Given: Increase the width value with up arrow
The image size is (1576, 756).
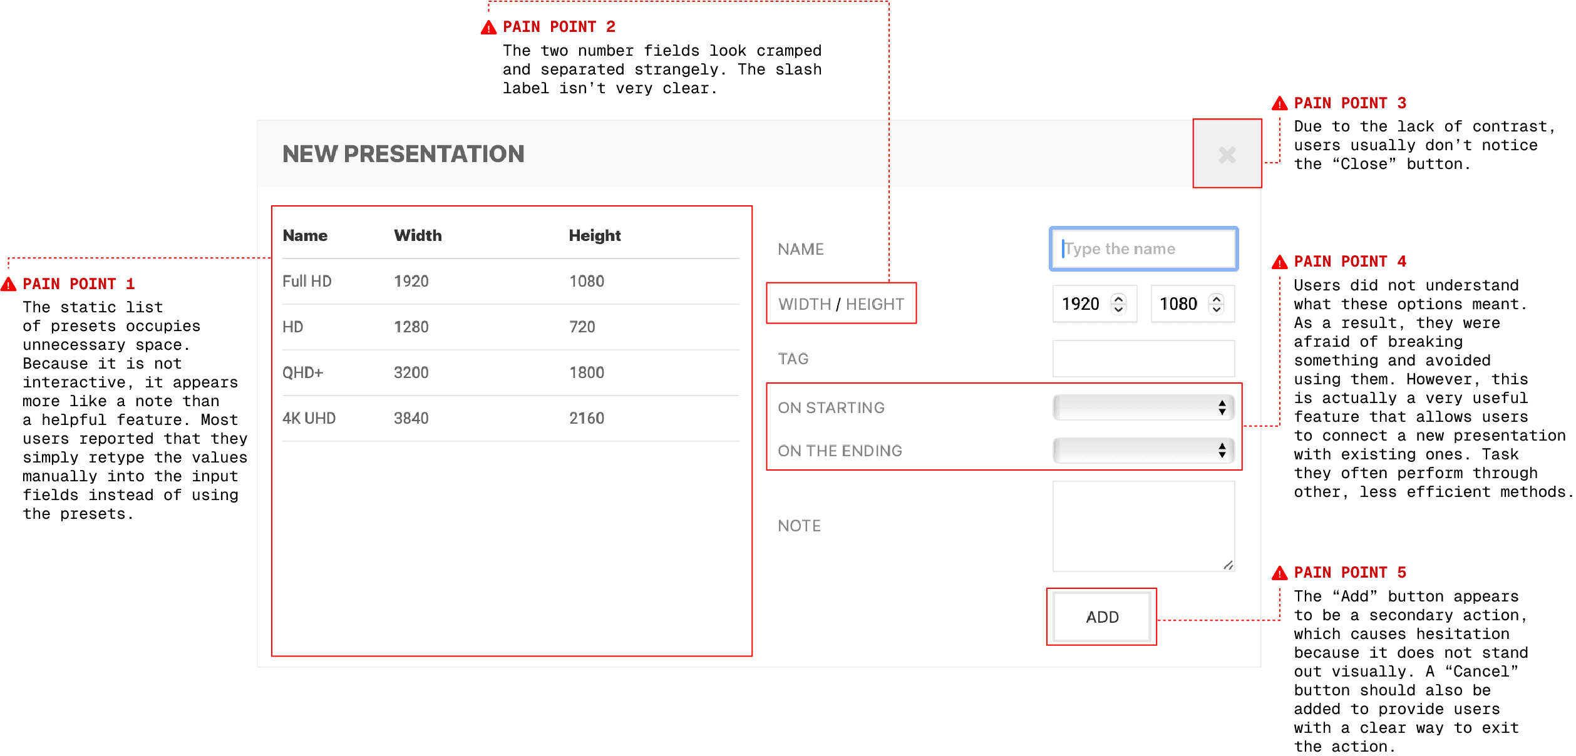Looking at the screenshot, I should tap(1118, 299).
